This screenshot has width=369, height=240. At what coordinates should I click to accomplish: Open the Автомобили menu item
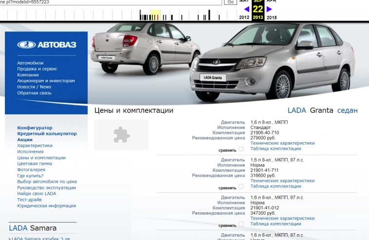(30, 63)
